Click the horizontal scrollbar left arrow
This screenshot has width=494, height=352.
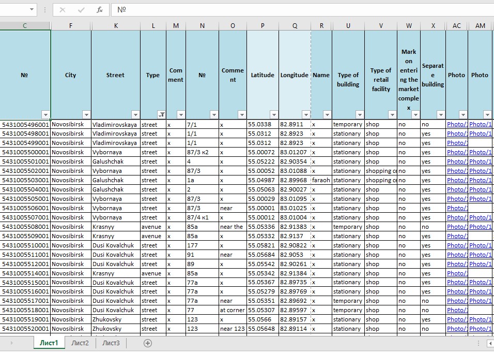coord(490,343)
